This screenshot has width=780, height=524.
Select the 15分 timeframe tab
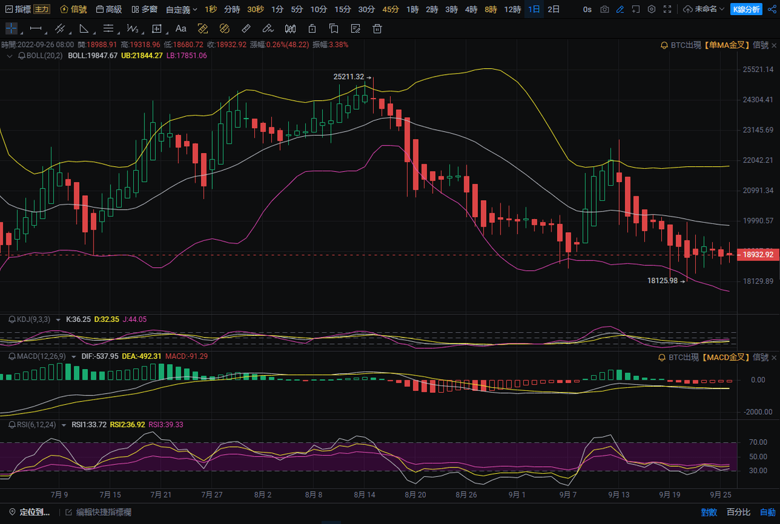point(342,9)
